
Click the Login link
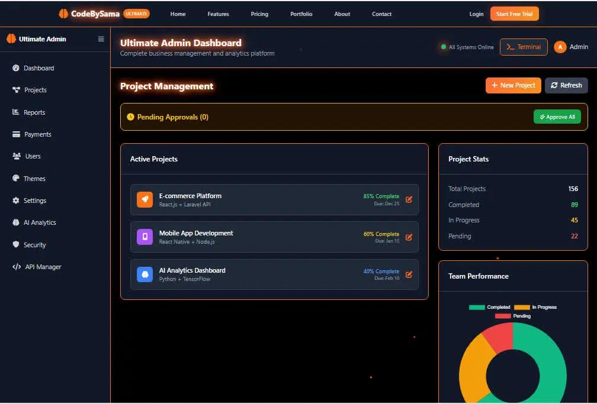[476, 14]
